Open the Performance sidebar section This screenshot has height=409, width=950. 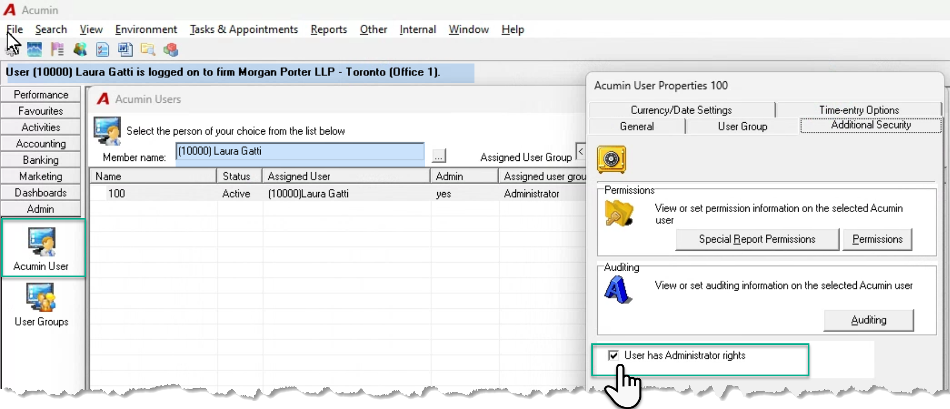click(x=41, y=94)
